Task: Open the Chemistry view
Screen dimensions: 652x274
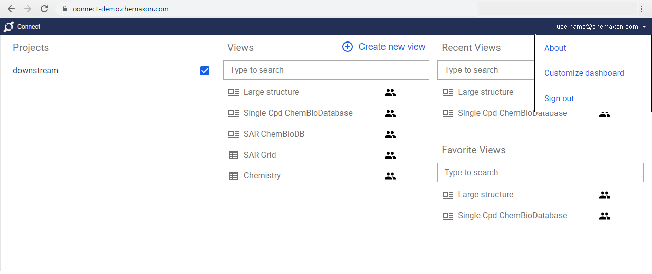Action: click(262, 176)
